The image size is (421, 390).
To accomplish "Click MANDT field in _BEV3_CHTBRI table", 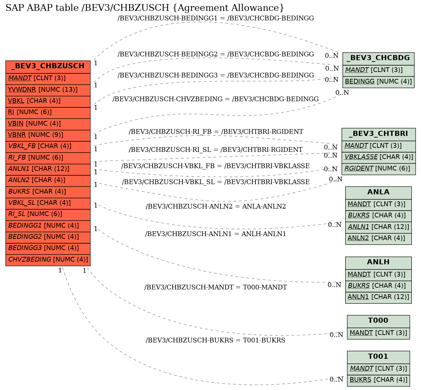I will (x=379, y=146).
